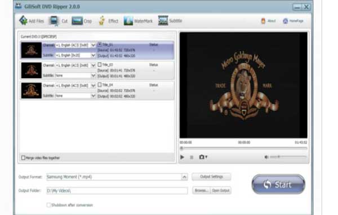
Task: Open the Output Format dropdown
Action: tap(184, 177)
